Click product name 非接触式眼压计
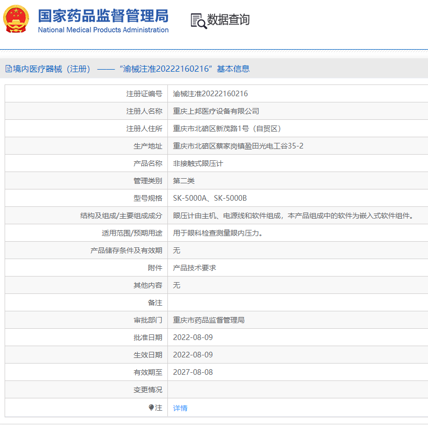The height and width of the screenshot is (425, 428). [198, 163]
